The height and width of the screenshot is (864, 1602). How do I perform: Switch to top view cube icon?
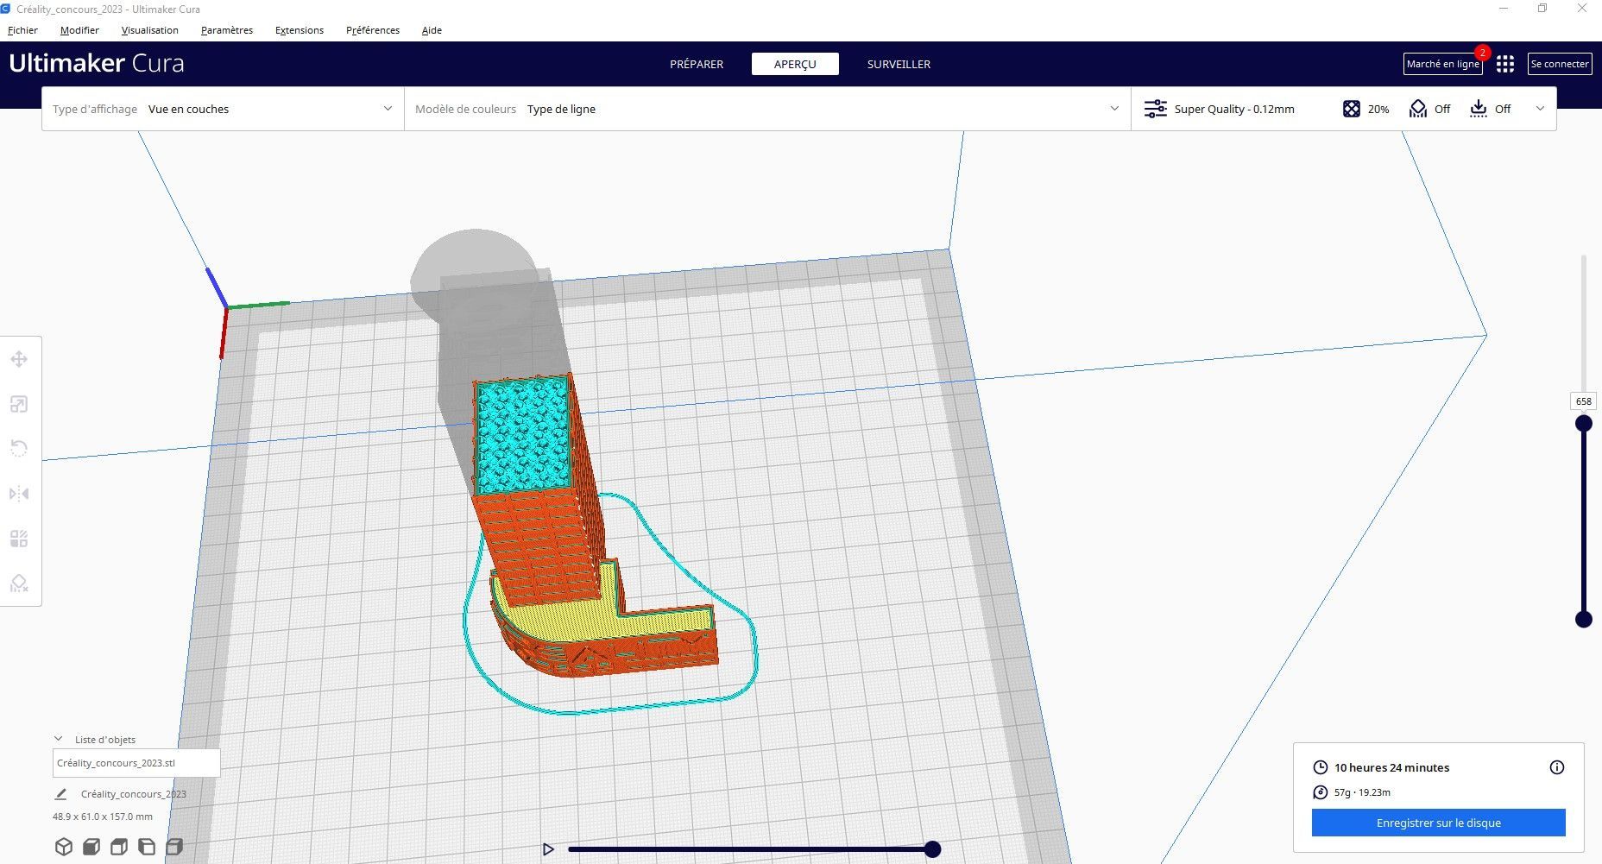coord(119,847)
